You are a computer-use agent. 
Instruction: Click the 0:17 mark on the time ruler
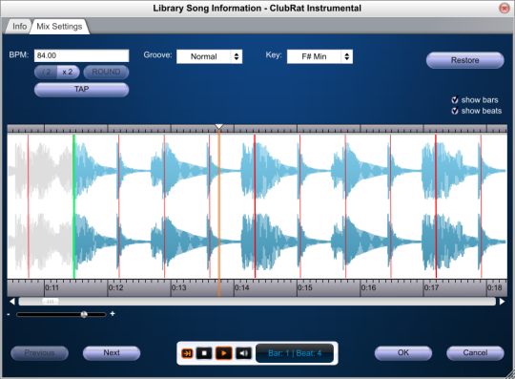pos(431,288)
